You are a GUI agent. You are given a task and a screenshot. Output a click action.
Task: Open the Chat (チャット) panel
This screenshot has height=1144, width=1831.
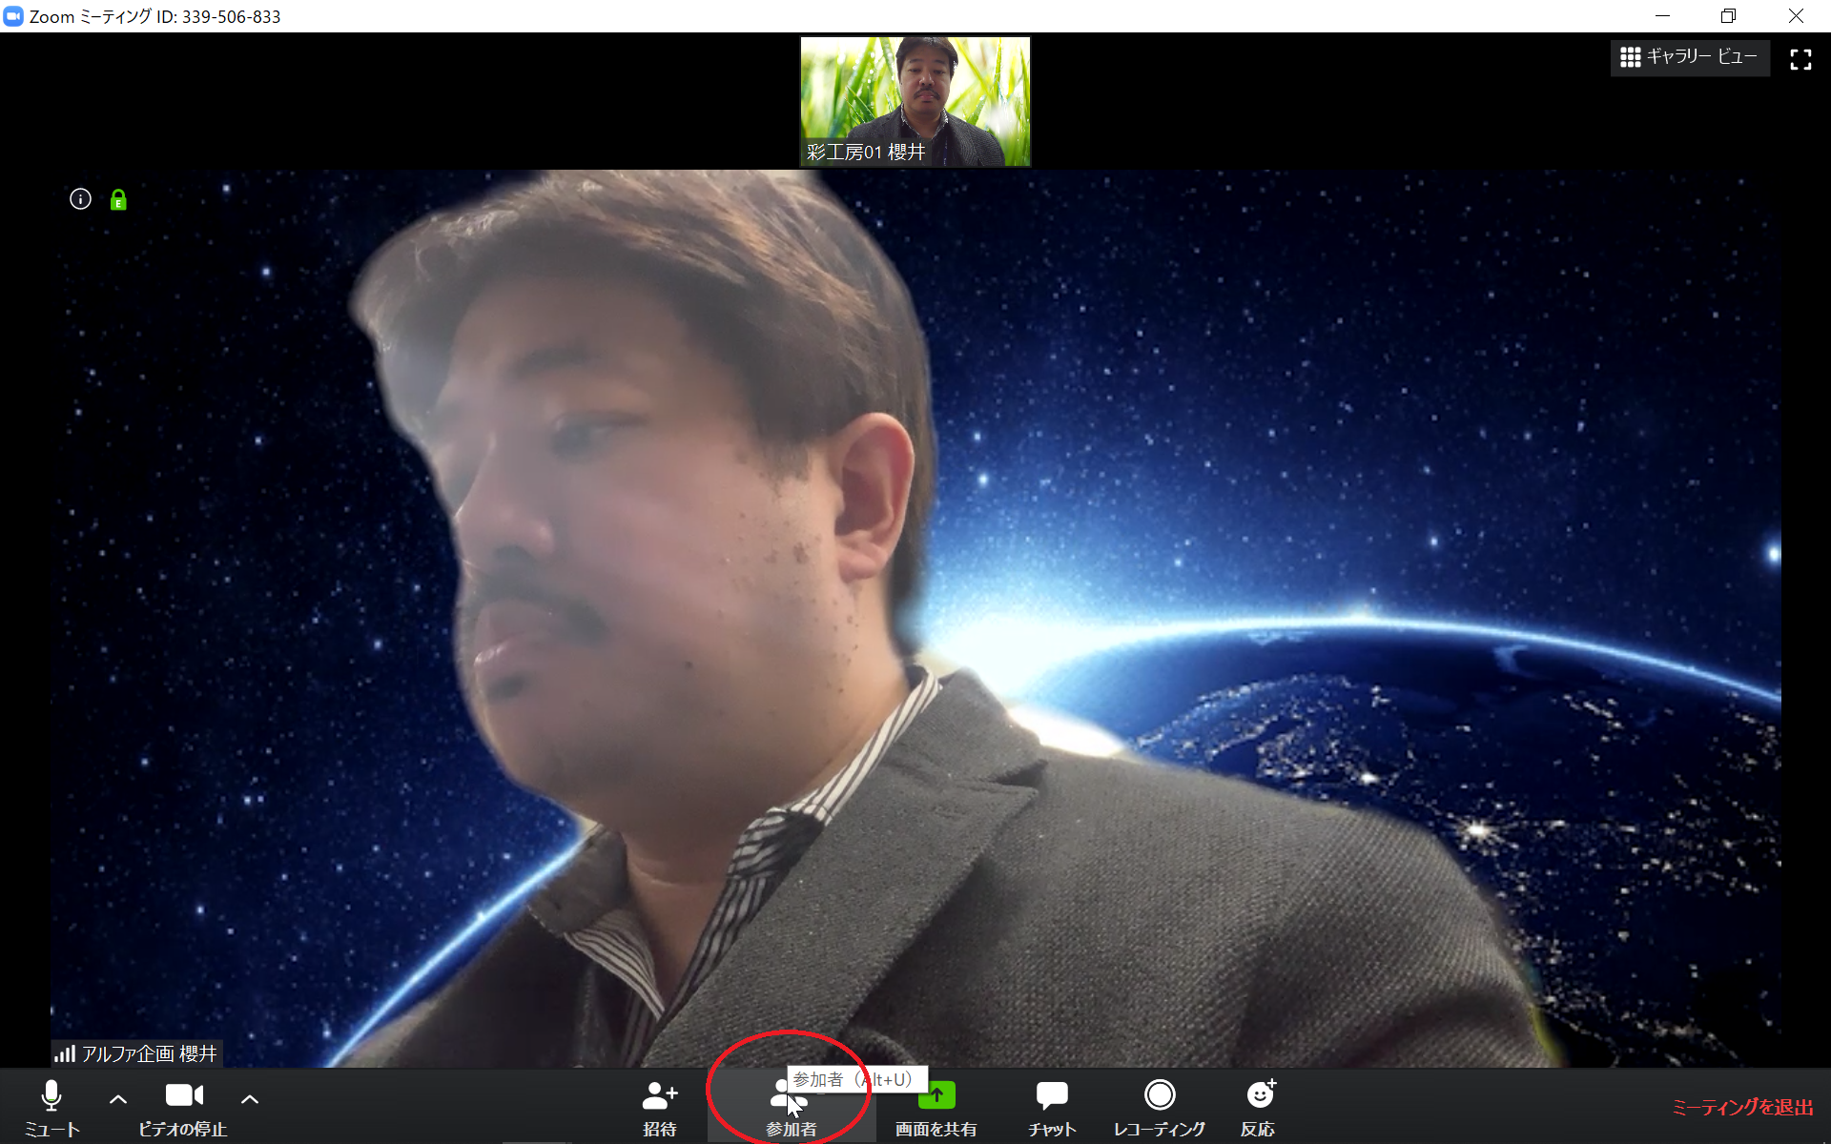[1052, 1107]
